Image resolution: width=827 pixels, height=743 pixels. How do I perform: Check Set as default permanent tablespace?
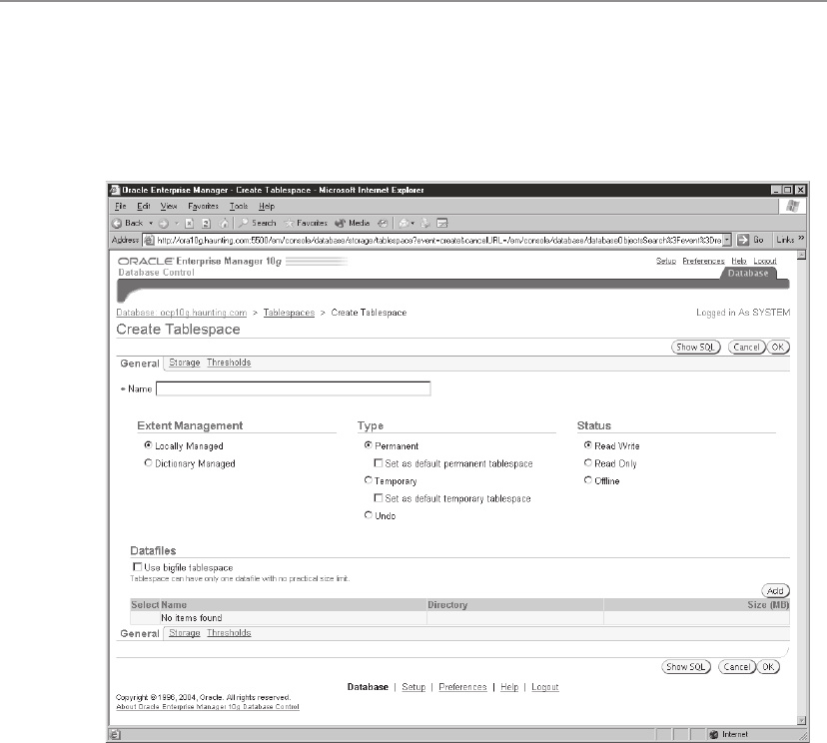click(379, 463)
